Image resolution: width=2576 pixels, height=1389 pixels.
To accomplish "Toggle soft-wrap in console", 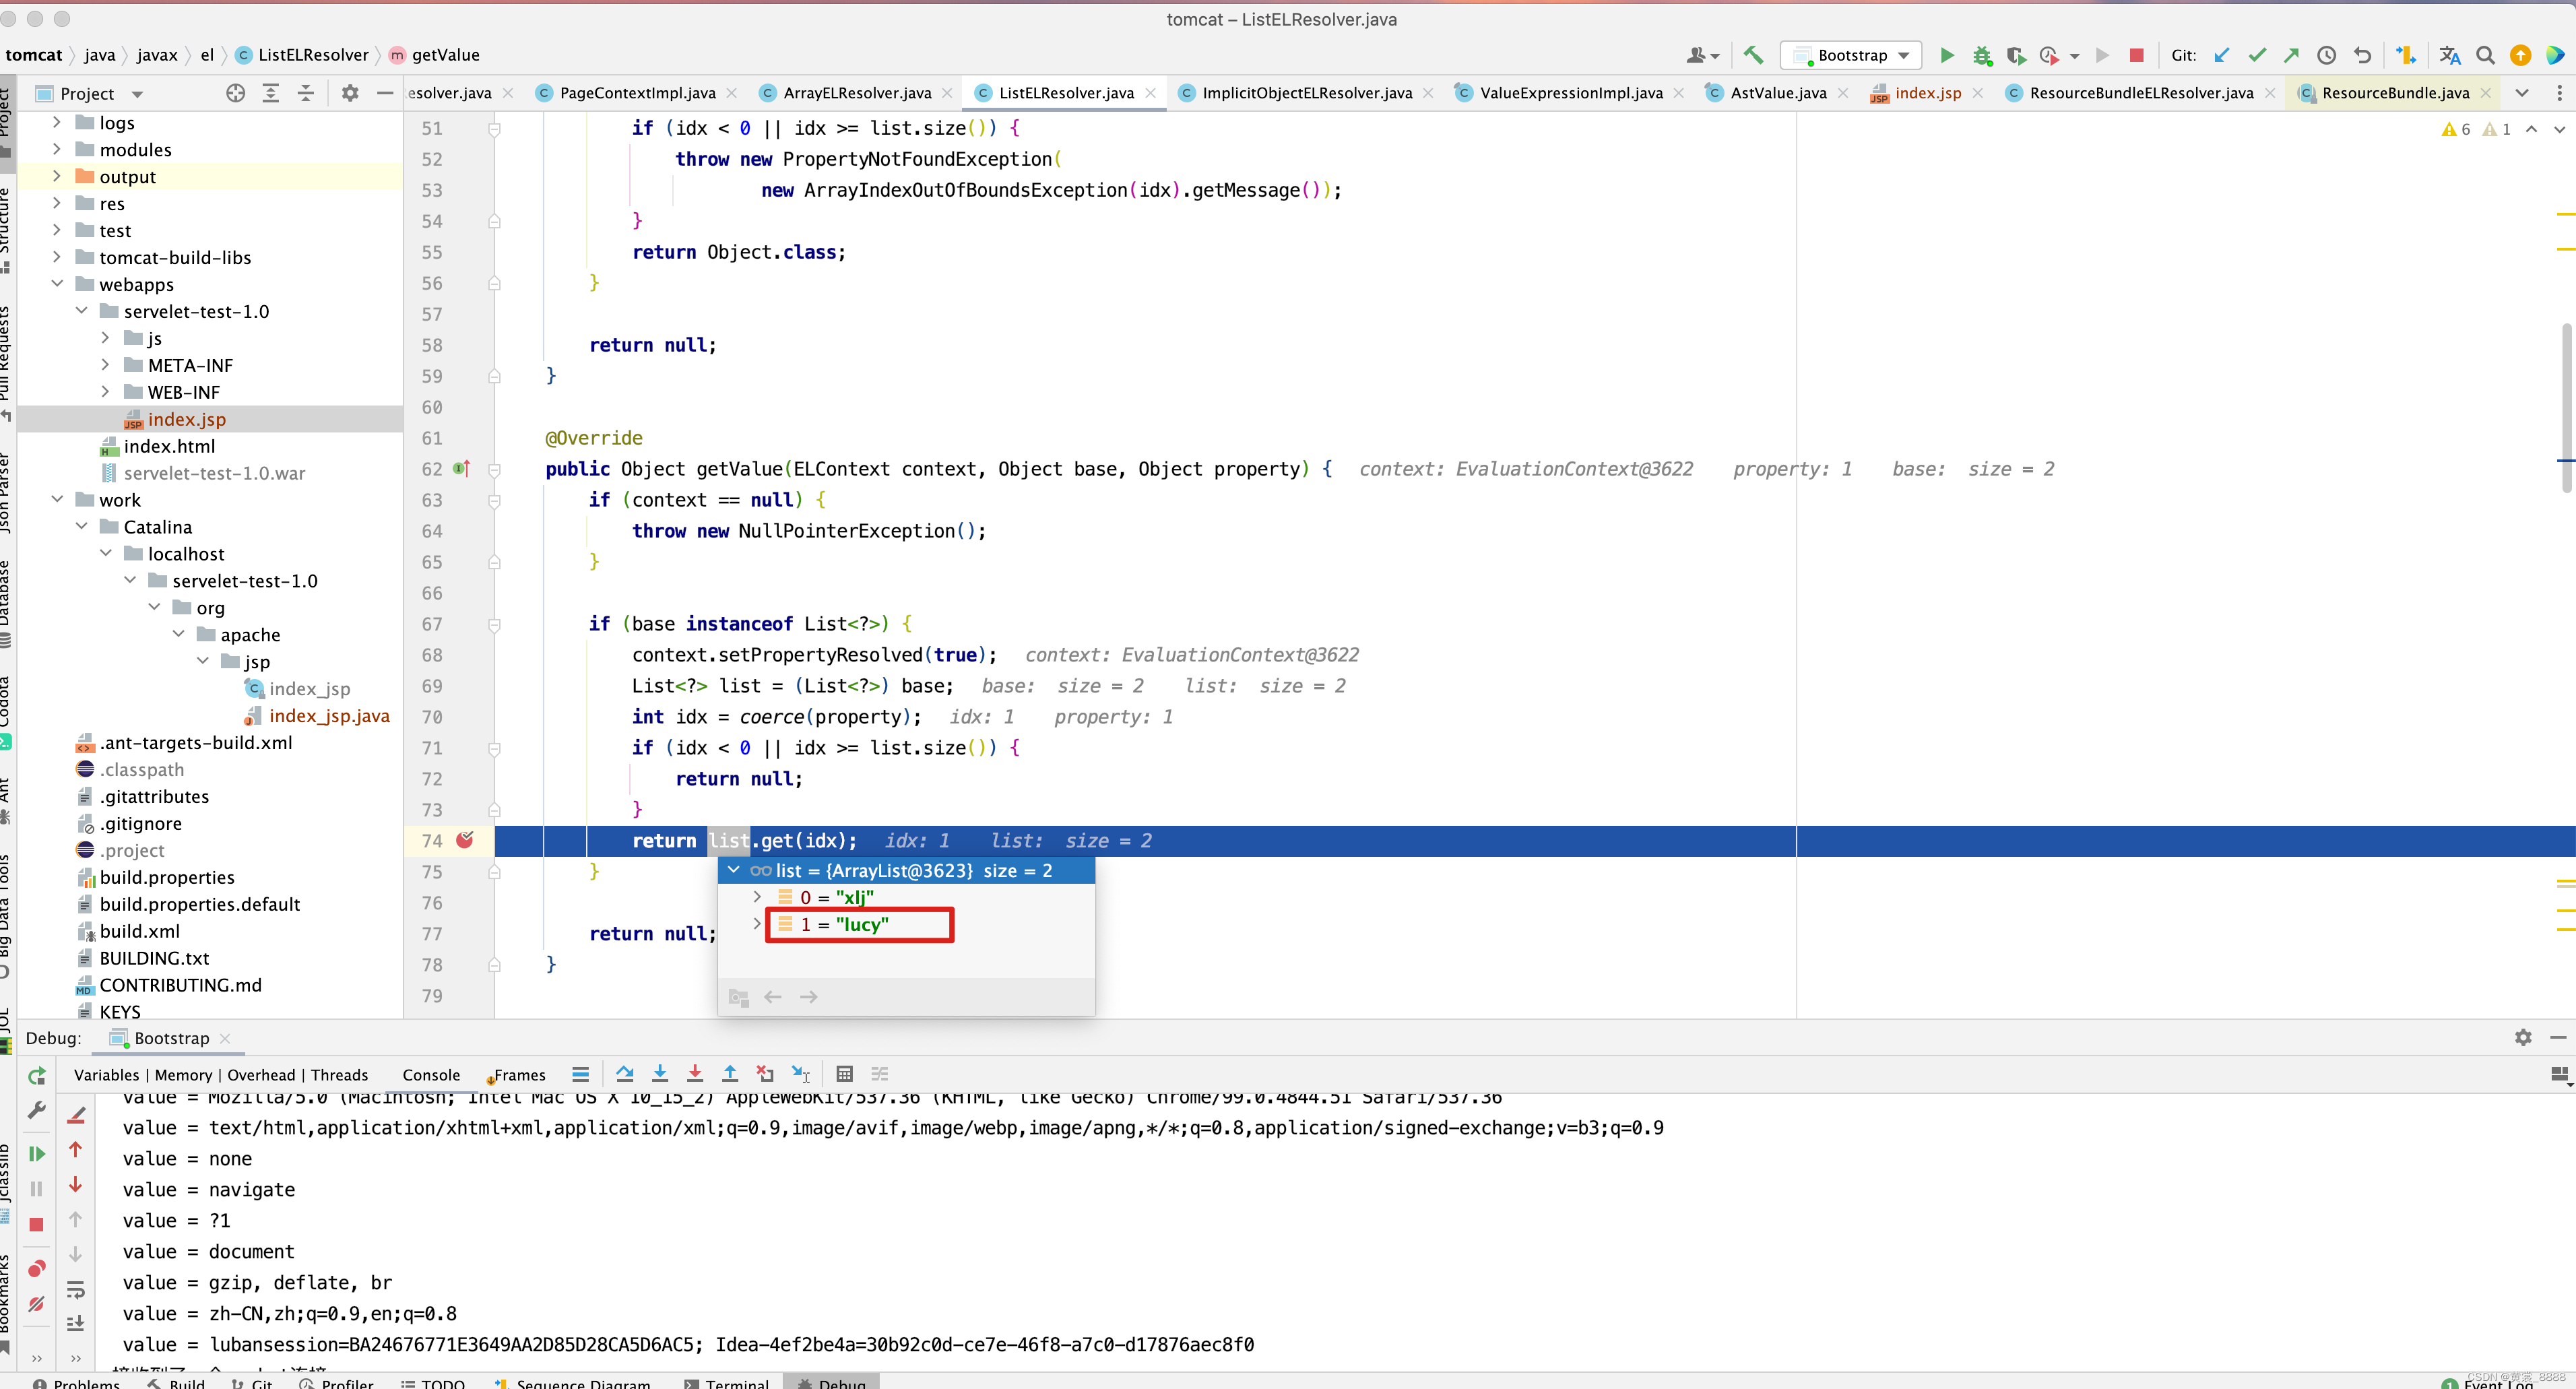I will click(76, 1289).
